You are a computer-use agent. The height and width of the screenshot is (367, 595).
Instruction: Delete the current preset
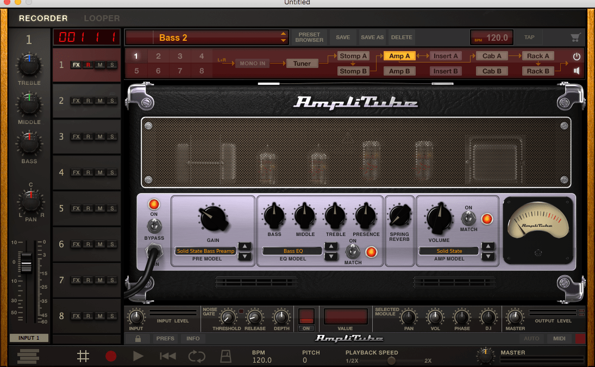[x=402, y=37]
